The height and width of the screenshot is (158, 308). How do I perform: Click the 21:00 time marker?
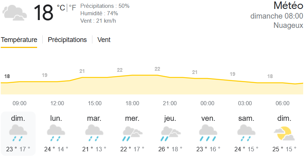(170, 103)
